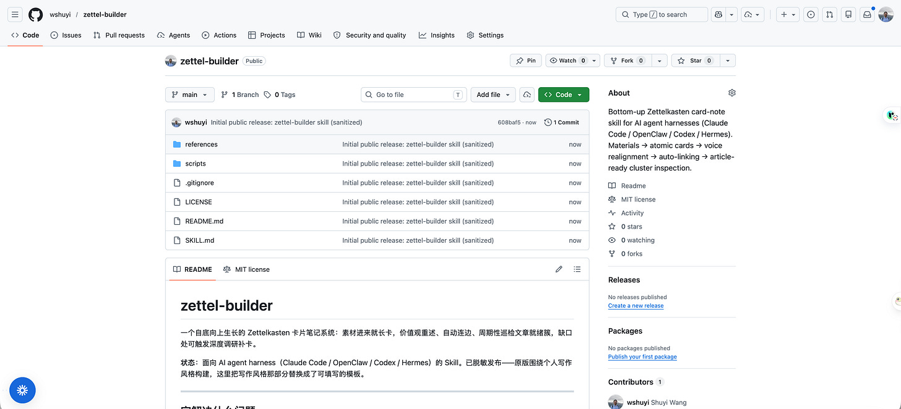
Task: Open the issues icon in top bar
Action: tap(811, 14)
